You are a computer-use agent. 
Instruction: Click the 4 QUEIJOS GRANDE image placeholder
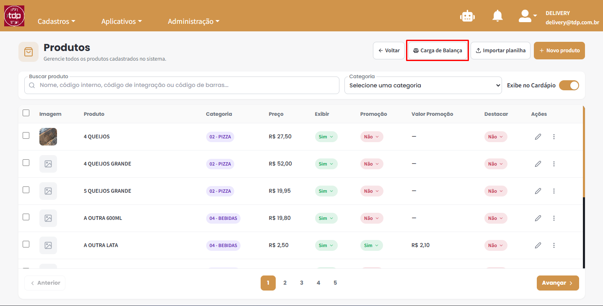click(x=48, y=164)
